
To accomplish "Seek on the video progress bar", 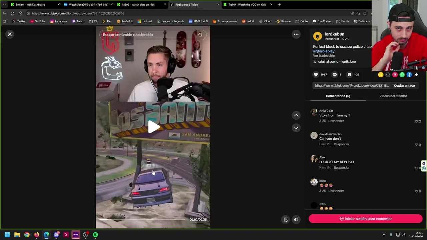I will click(142, 219).
